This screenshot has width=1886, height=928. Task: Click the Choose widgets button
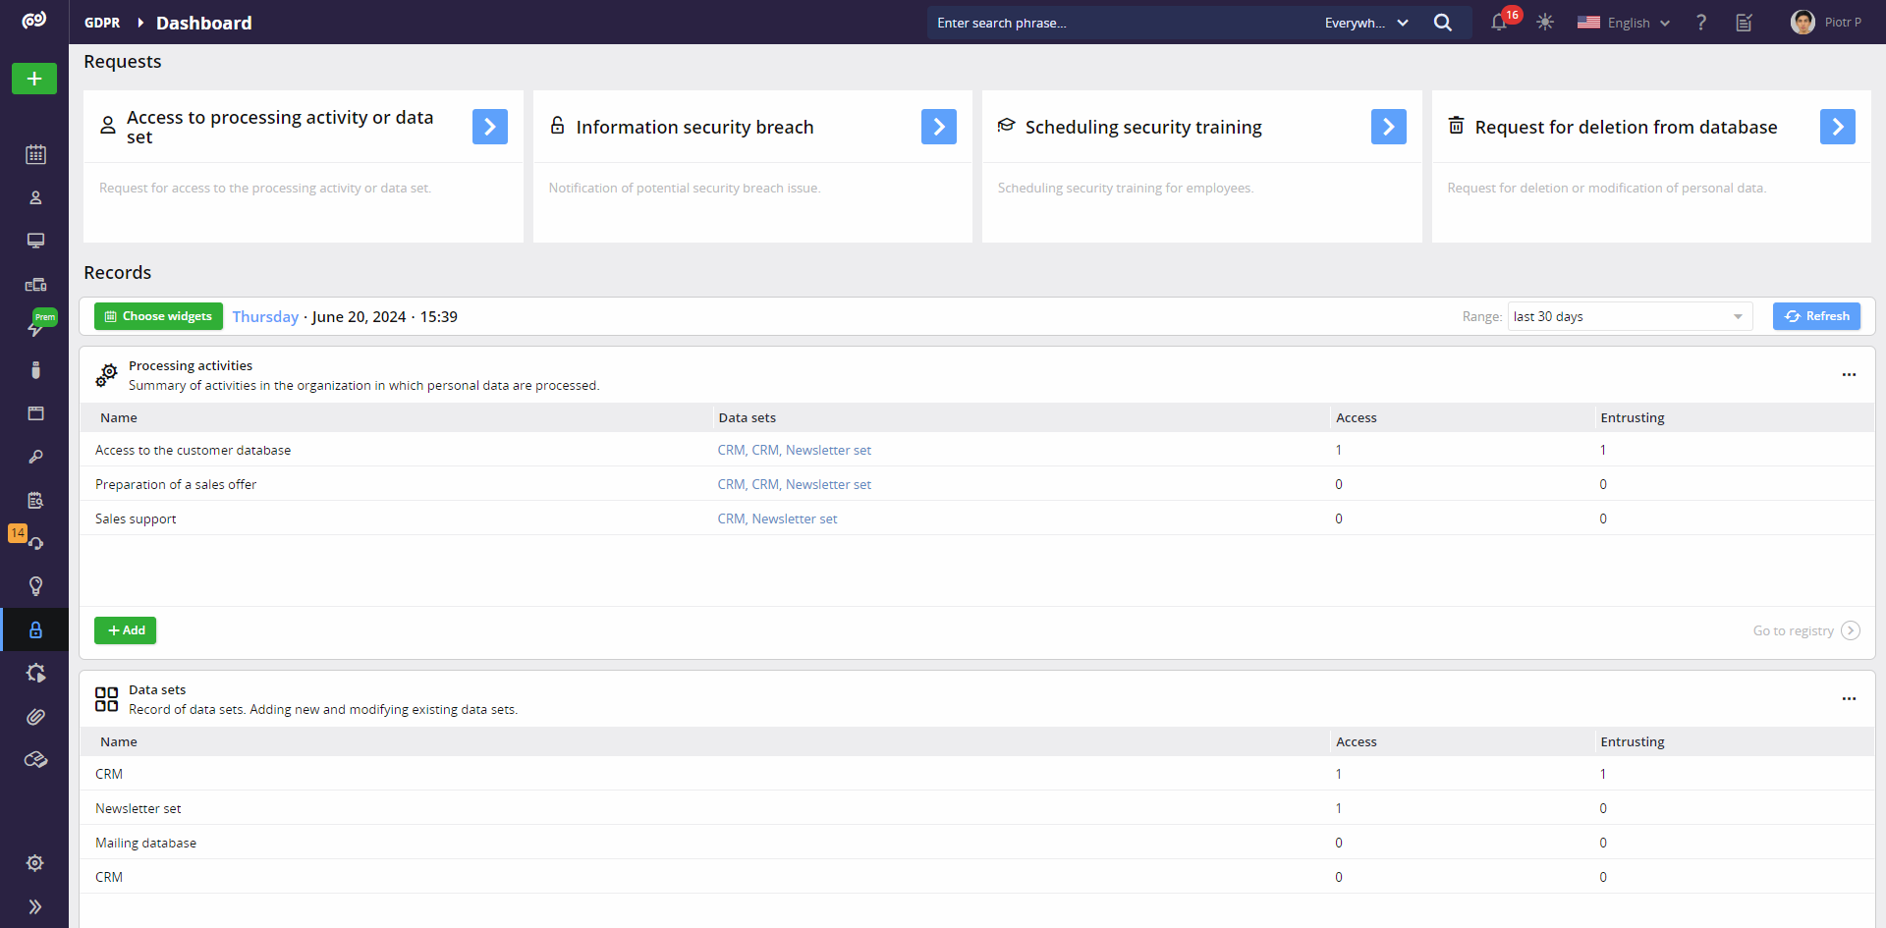coord(158,316)
